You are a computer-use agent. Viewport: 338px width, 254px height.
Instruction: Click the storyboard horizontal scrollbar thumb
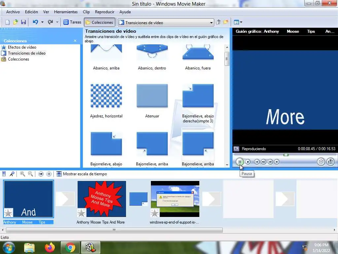[x=114, y=230]
